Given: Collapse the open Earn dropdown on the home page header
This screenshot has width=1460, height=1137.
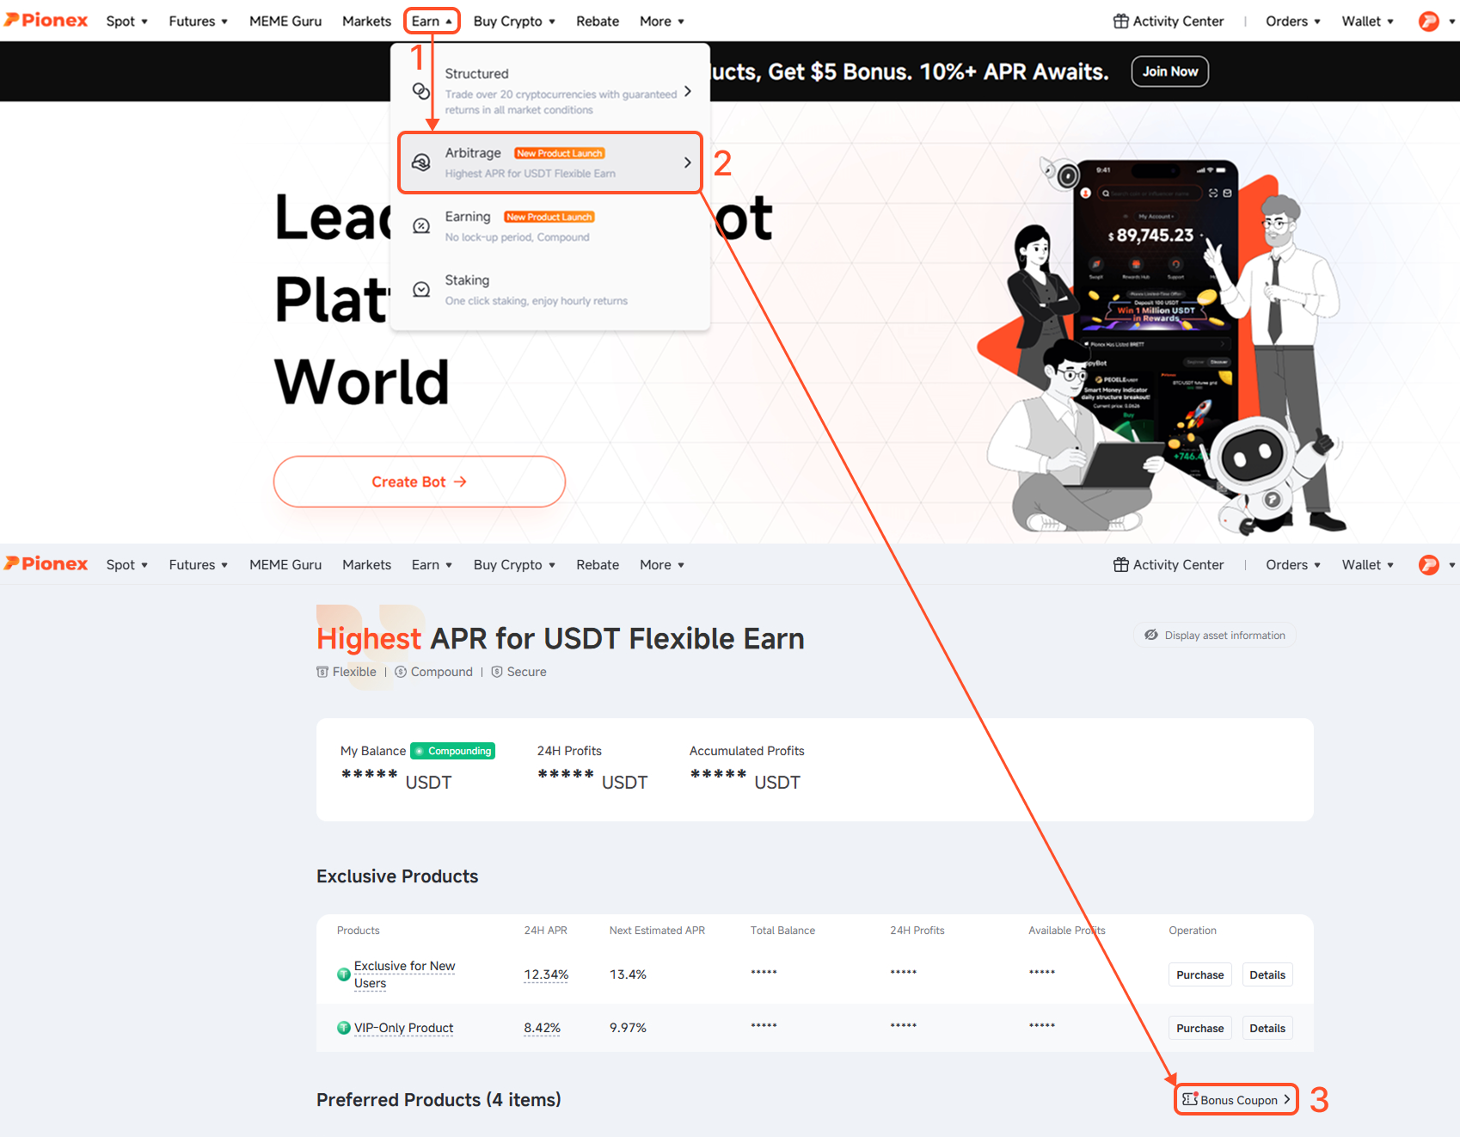Looking at the screenshot, I should [x=432, y=22].
